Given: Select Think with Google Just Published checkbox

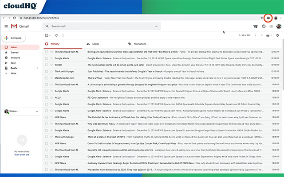Looking at the screenshot, I should [47, 72].
